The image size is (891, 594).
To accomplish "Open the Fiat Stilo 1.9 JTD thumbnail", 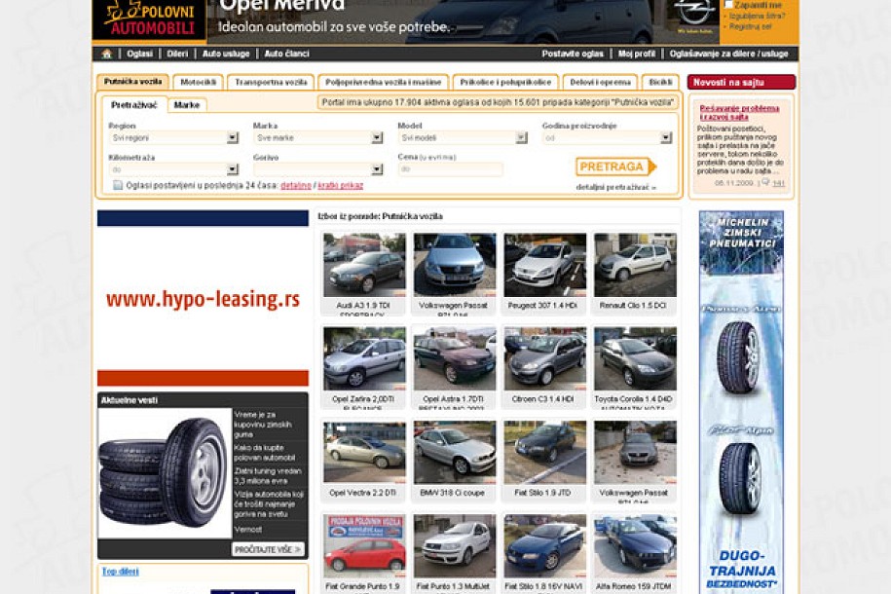I will point(544,453).
